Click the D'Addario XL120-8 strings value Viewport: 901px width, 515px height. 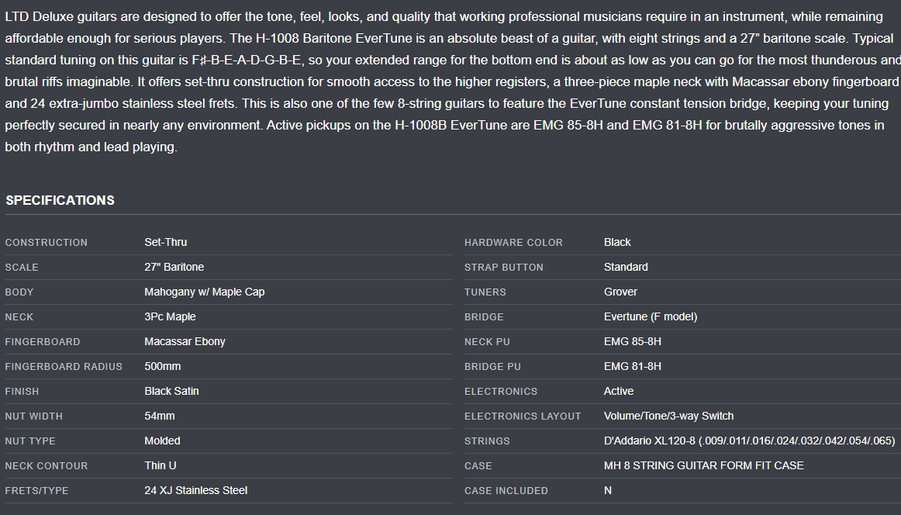pyautogui.click(x=749, y=441)
